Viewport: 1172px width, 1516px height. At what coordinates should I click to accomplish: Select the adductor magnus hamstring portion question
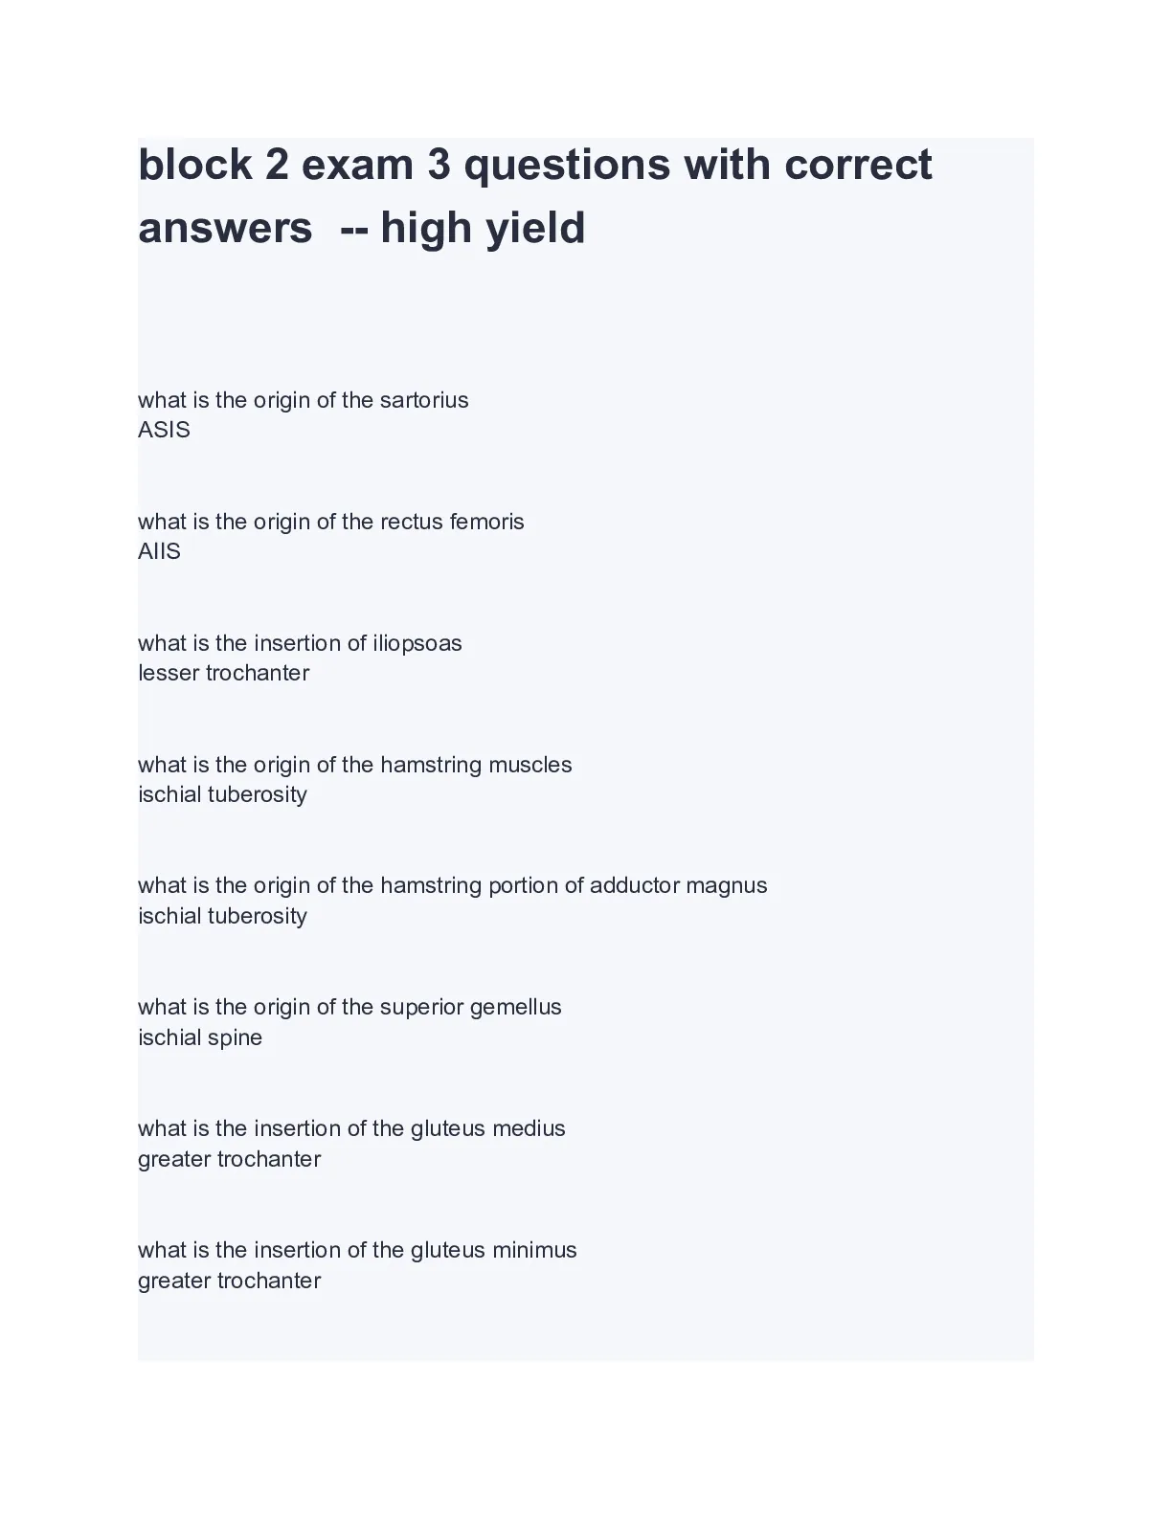[453, 885]
